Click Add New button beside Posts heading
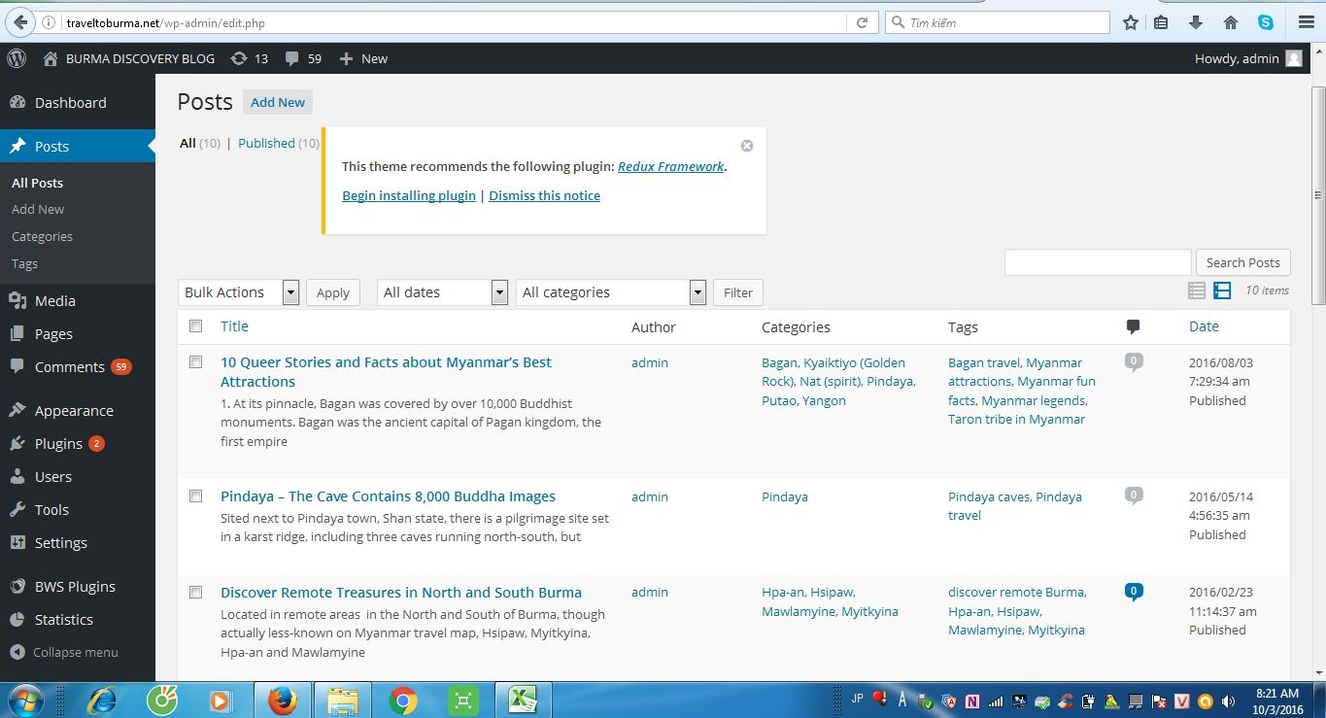1326x718 pixels. click(x=278, y=102)
